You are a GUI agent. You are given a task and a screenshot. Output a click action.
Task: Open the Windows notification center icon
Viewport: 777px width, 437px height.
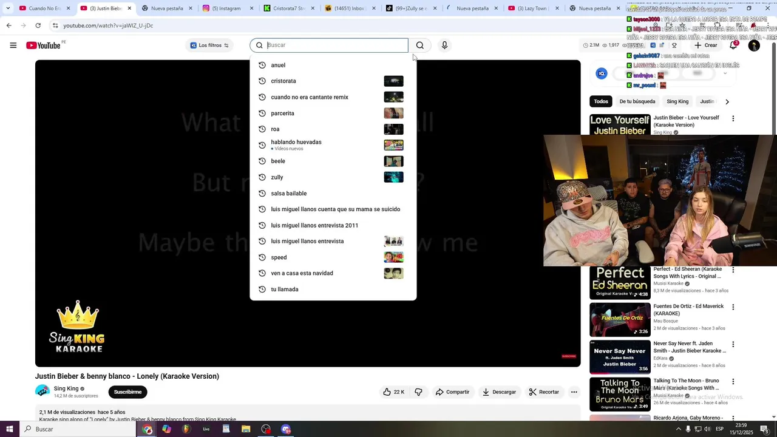point(764,429)
